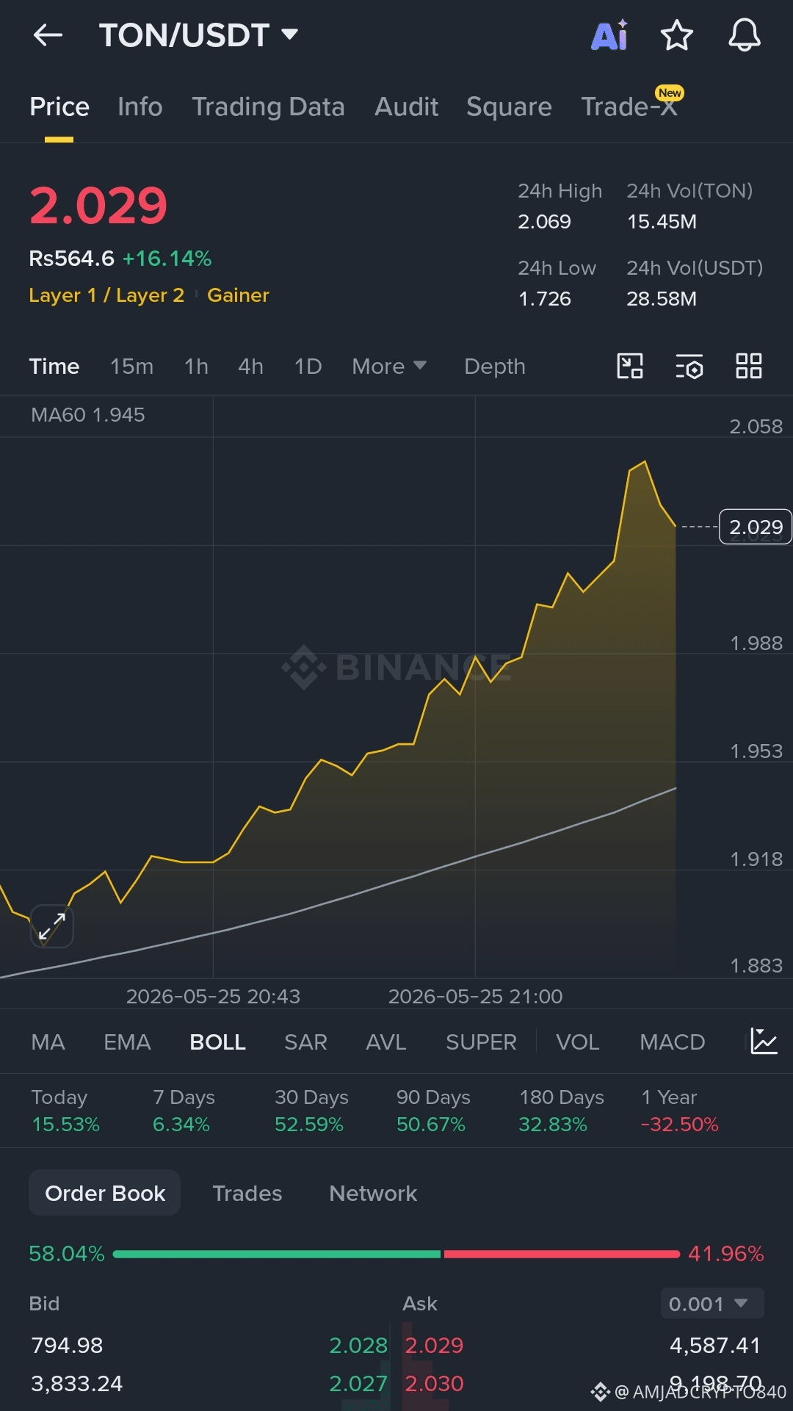Open the AI assistant icon
This screenshot has height=1411, width=793.
click(x=609, y=35)
